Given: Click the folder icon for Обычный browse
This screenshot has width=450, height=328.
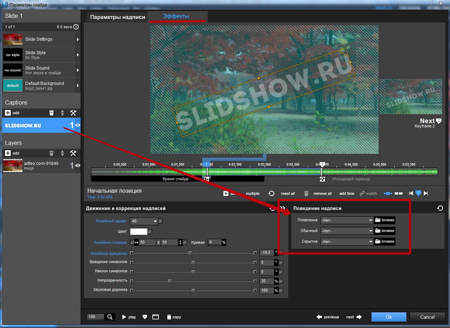Looking at the screenshot, I should tap(378, 231).
